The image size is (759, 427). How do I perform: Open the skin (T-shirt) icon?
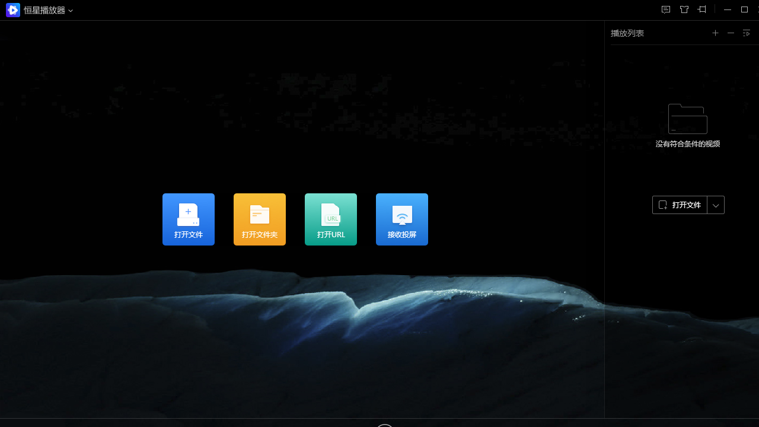684,9
